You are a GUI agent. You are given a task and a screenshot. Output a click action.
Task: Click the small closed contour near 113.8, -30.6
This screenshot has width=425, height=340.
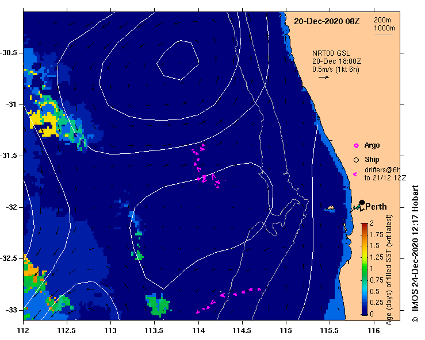point(178,60)
